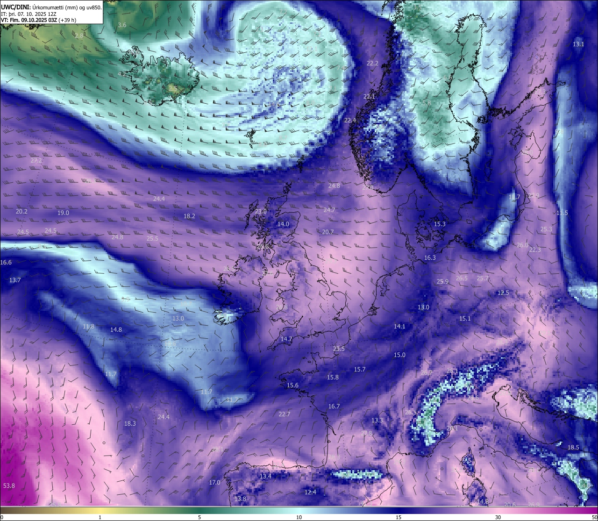
Task: Click the 20.2 value label
Action: pos(21,211)
